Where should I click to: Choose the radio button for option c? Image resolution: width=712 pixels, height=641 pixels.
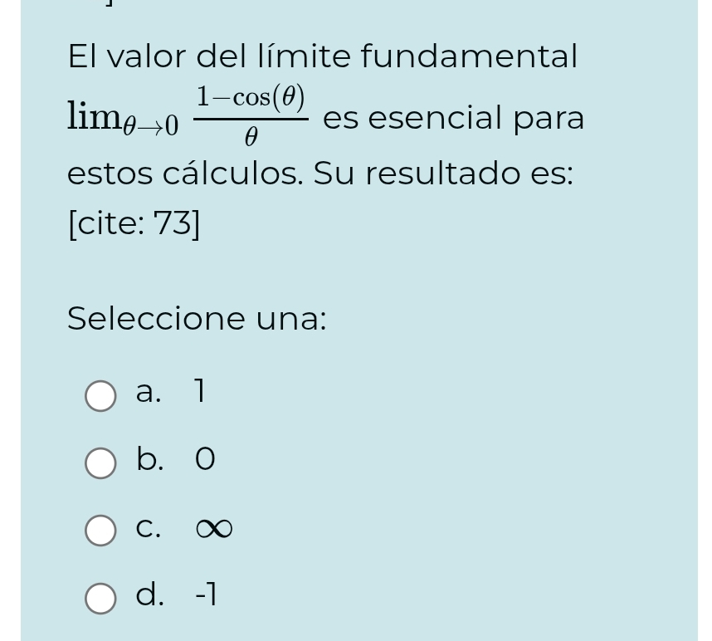pos(100,530)
